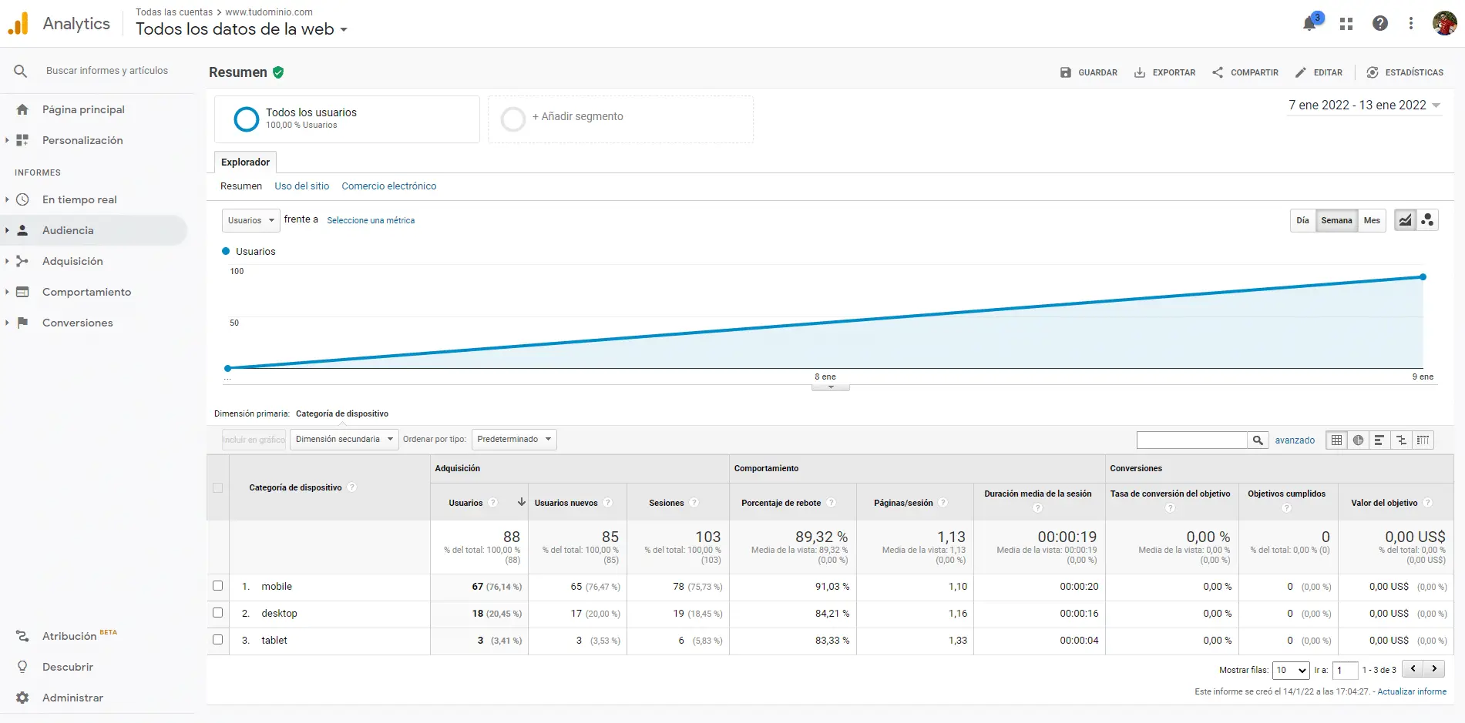Image resolution: width=1465 pixels, height=723 pixels.
Task: Open Predeterminado sort type dropdown
Action: pos(514,440)
